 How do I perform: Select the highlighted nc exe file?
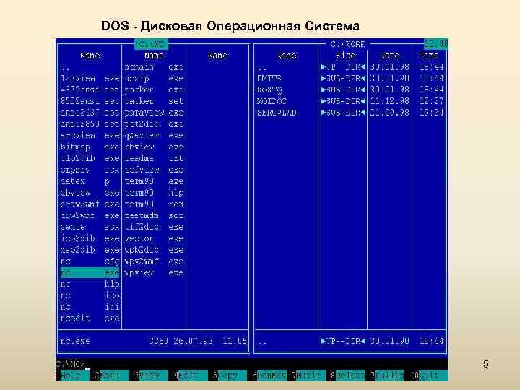tap(90, 272)
